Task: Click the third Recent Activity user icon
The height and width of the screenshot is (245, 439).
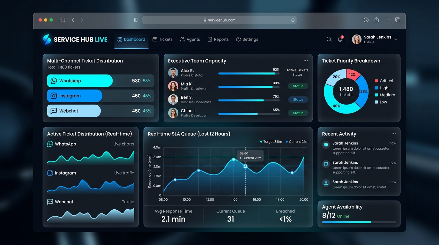Action: click(326, 183)
